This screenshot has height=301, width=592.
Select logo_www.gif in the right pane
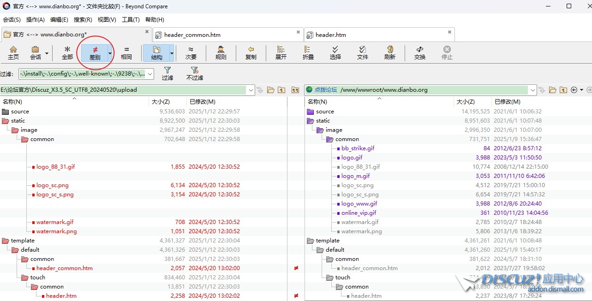pyautogui.click(x=359, y=204)
